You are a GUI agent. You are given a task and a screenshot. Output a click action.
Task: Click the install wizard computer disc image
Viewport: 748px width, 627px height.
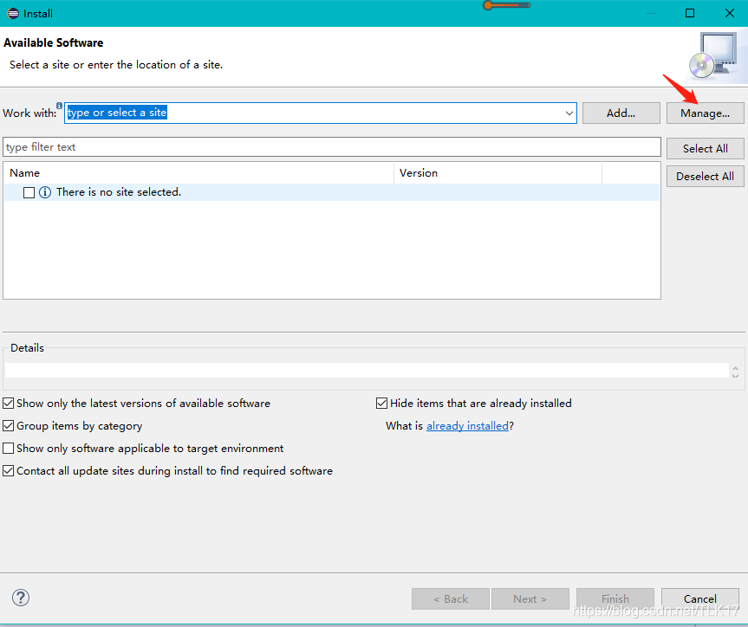[713, 56]
